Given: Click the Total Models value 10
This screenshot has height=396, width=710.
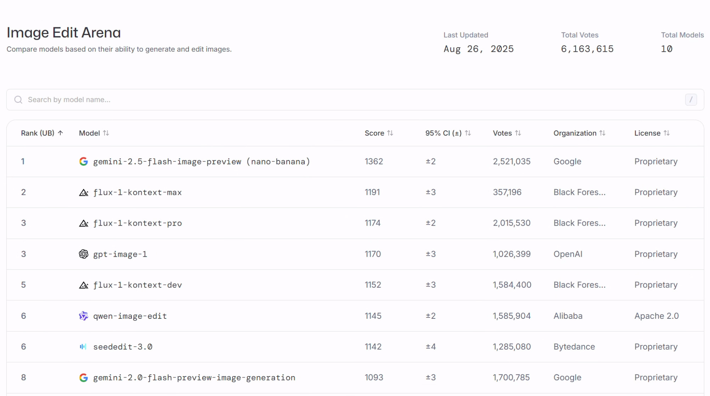Looking at the screenshot, I should [666, 49].
